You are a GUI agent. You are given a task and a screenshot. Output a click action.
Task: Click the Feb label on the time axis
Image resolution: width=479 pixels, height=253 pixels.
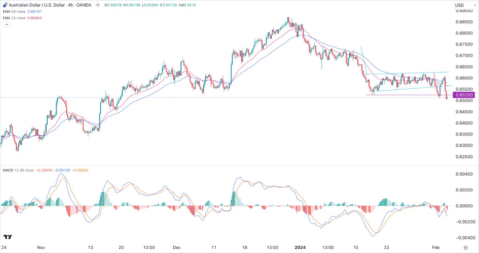pyautogui.click(x=436, y=248)
